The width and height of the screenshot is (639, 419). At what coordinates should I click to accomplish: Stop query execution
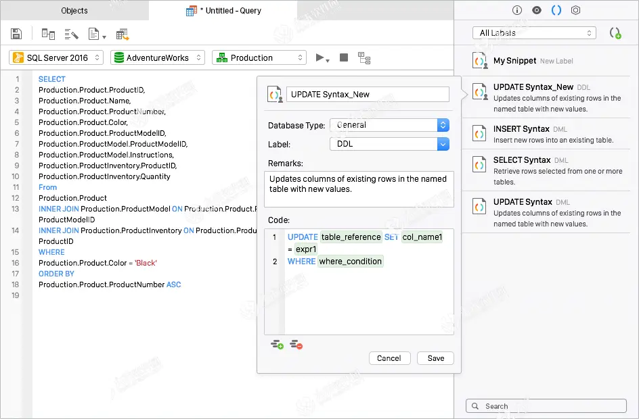tap(344, 57)
